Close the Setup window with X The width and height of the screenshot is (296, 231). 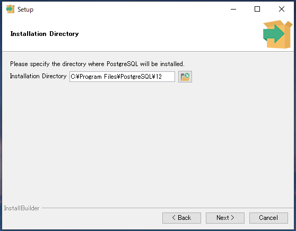tap(282, 9)
